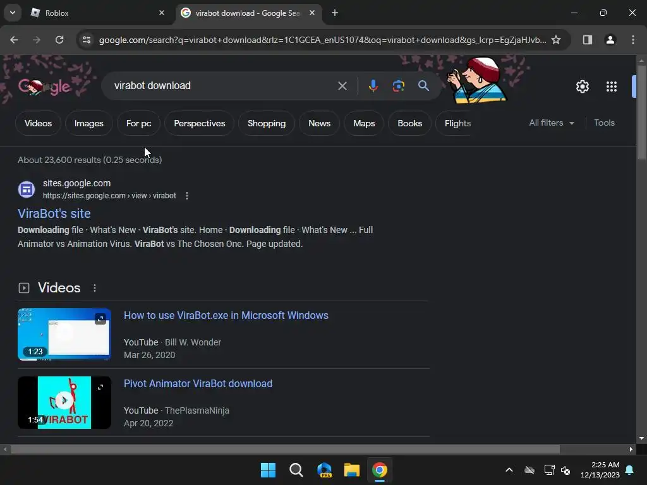Image resolution: width=647 pixels, height=485 pixels.
Task: Click the Chrome taskbar icon
Action: (x=380, y=470)
